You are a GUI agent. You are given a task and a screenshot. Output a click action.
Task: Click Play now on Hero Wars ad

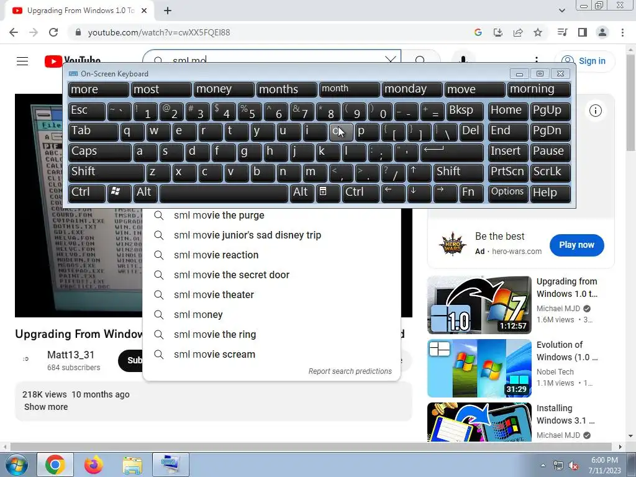pyautogui.click(x=576, y=245)
